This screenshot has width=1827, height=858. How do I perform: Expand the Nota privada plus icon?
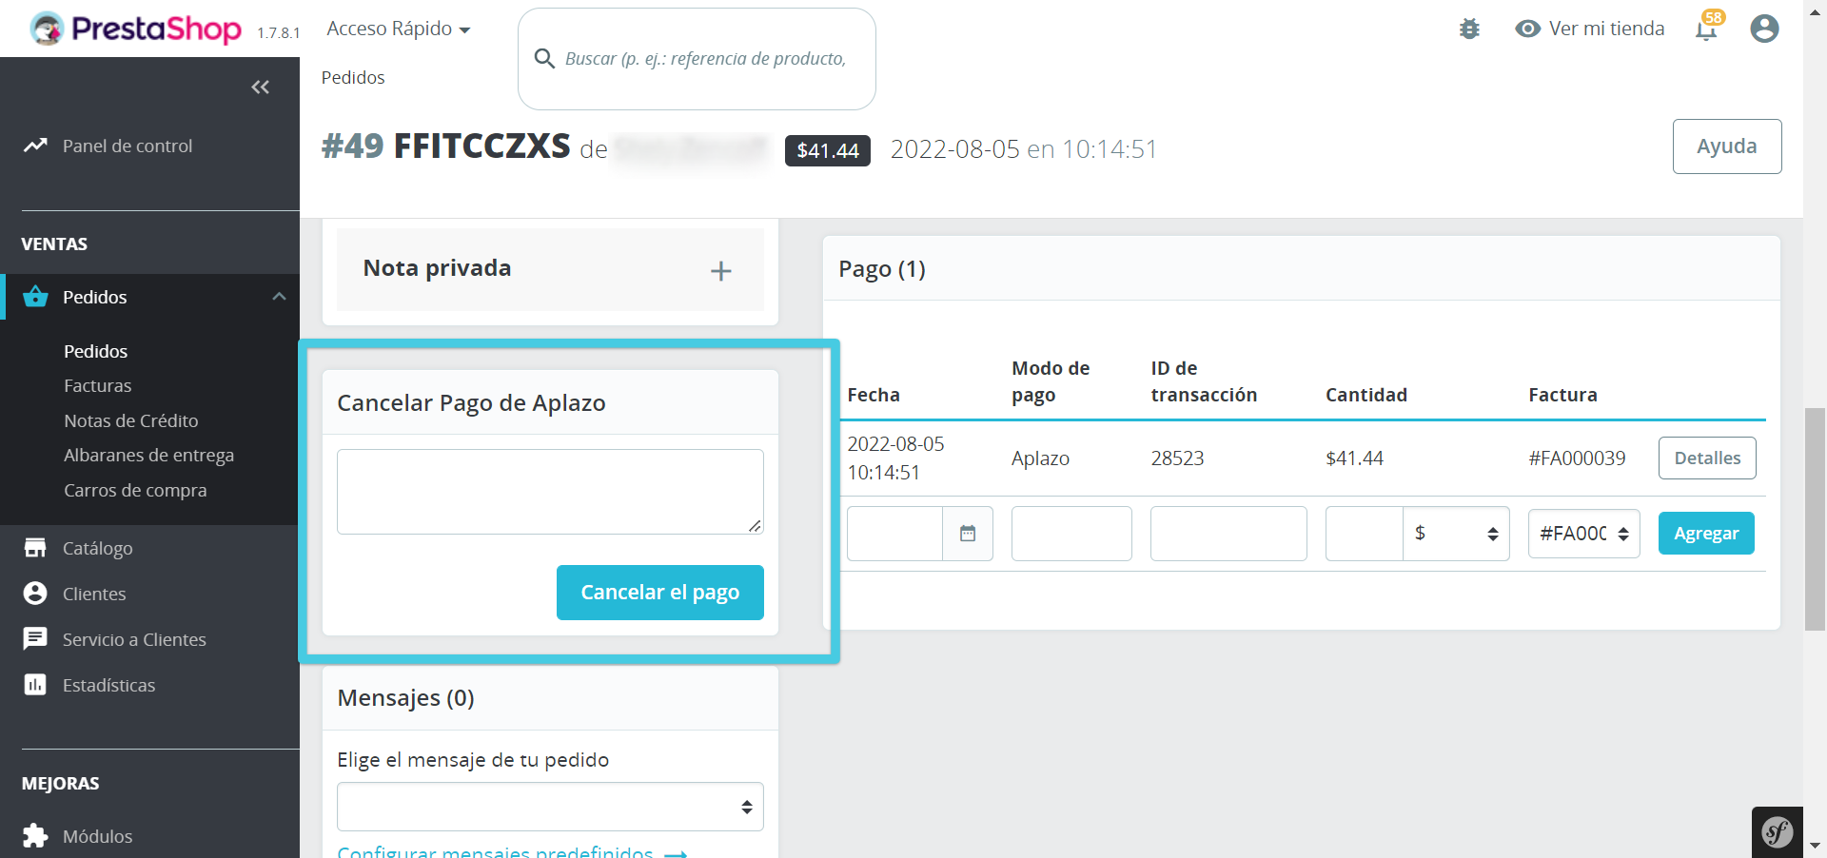[721, 271]
